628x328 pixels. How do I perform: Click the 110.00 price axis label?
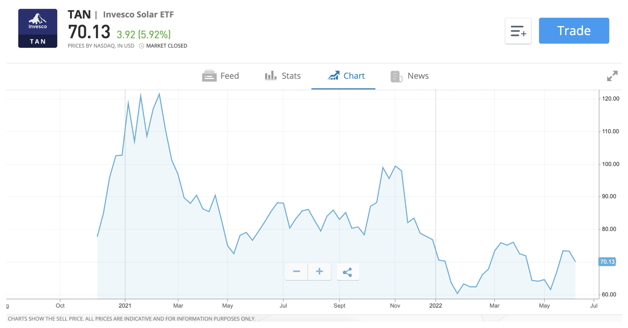[610, 131]
